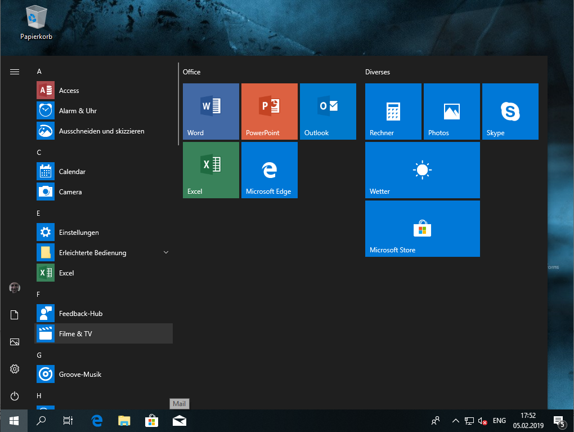
Task: Jump to letter A section header
Action: (x=39, y=72)
